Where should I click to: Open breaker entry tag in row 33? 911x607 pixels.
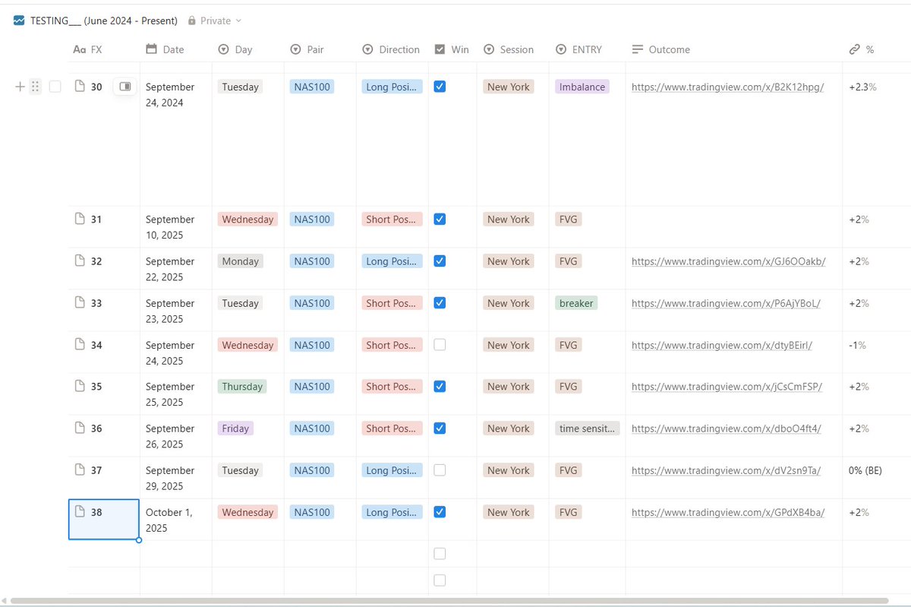tap(576, 302)
